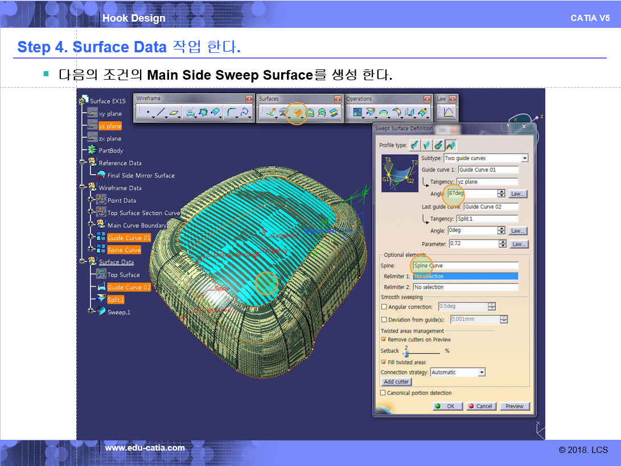
Task: Toggle Deviation from guide(s) checkbox
Action: pos(384,320)
